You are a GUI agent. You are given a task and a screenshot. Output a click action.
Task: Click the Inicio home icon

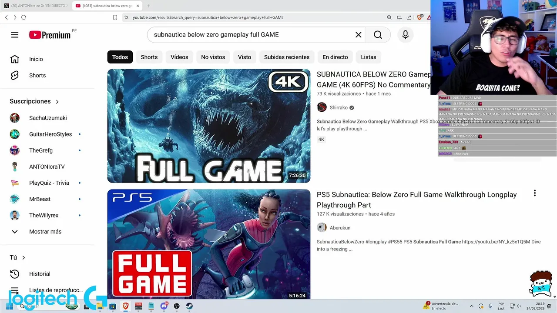click(x=15, y=59)
